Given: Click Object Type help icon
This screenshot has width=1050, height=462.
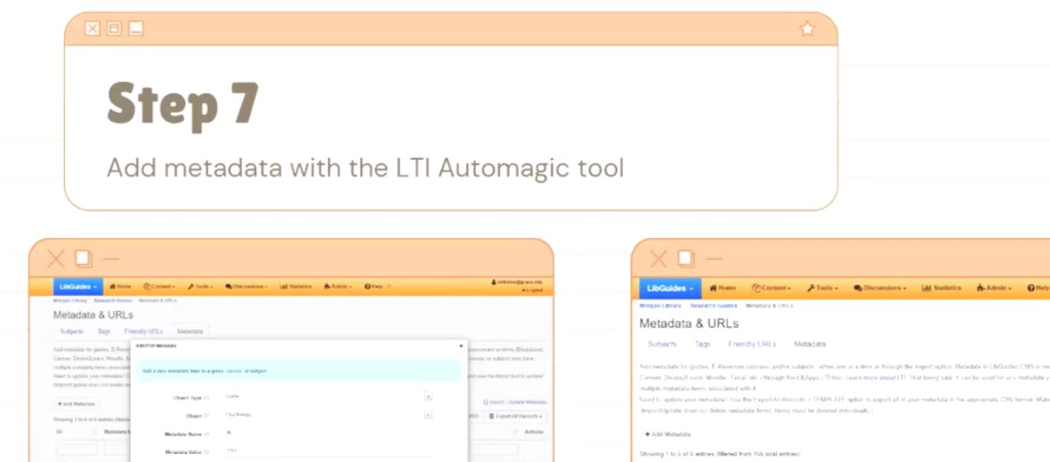Looking at the screenshot, I should point(206,397).
